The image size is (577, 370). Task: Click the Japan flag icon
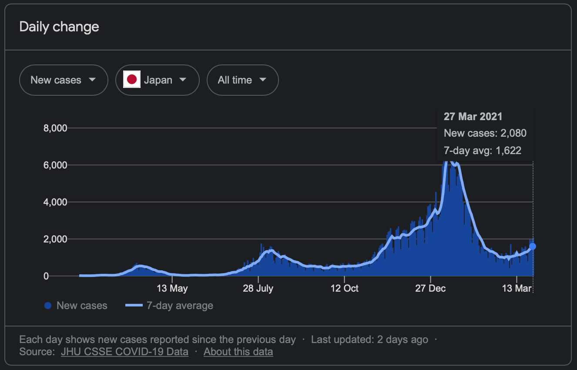(x=132, y=80)
